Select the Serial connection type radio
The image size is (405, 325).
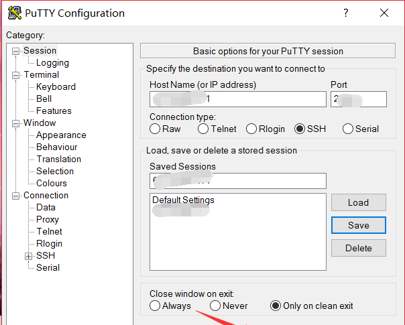347,129
